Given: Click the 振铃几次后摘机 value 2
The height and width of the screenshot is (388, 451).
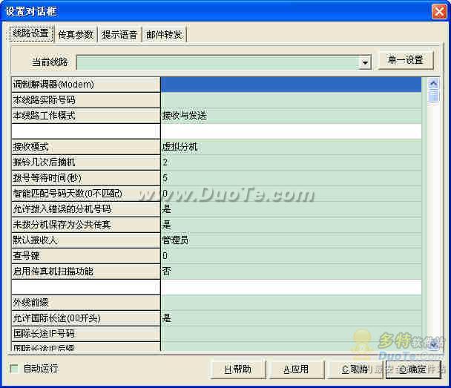Looking at the screenshot, I should 165,162.
